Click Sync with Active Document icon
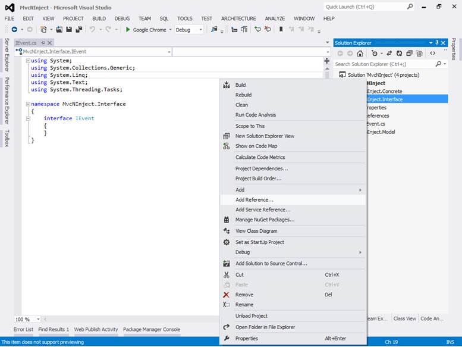 pyautogui.click(x=388, y=54)
